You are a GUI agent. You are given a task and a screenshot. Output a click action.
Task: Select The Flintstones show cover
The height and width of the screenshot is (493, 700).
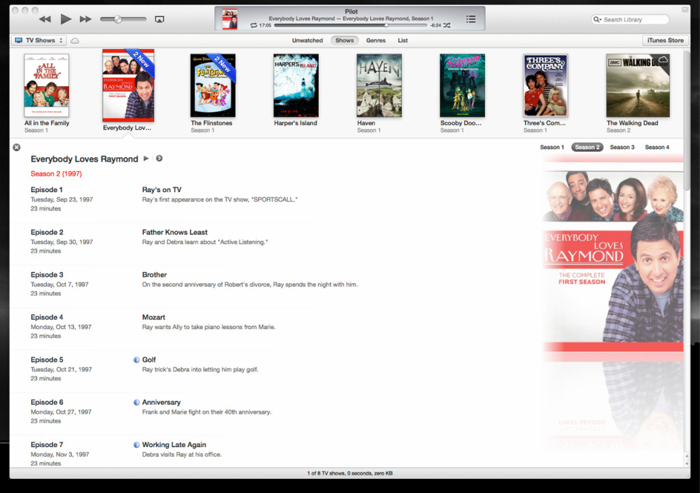click(x=213, y=85)
